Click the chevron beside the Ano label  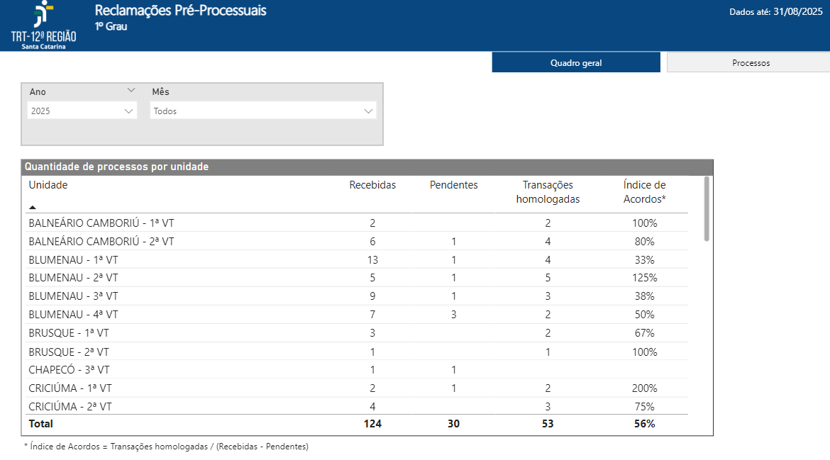131,91
